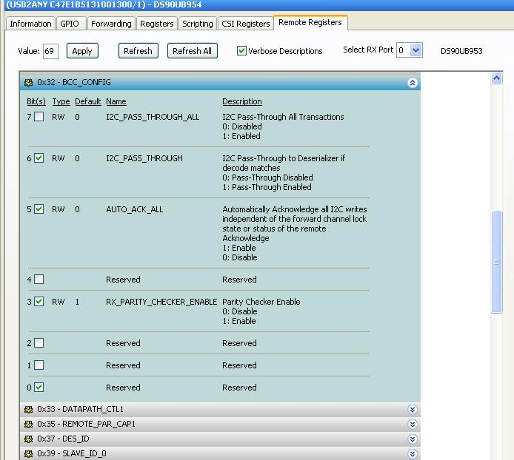Expand the 0x39 SLAVE_ID_0 register
This screenshot has width=514, height=460.
pyautogui.click(x=413, y=454)
